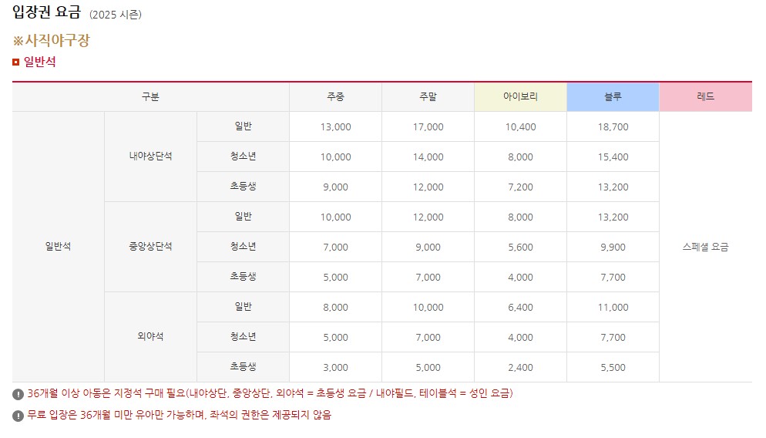The height and width of the screenshot is (438, 766).
Task: Click 내야상단석 초등생 아이보리 price 7,200
Action: [x=520, y=187]
